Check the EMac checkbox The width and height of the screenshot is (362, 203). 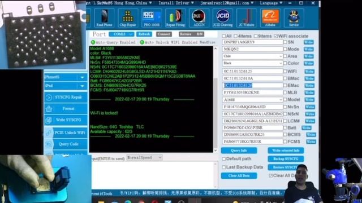pos(285,85)
